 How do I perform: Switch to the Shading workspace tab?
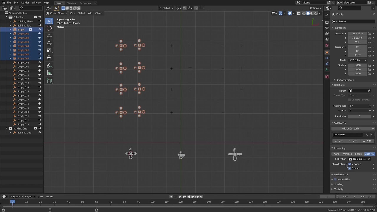coord(71,3)
